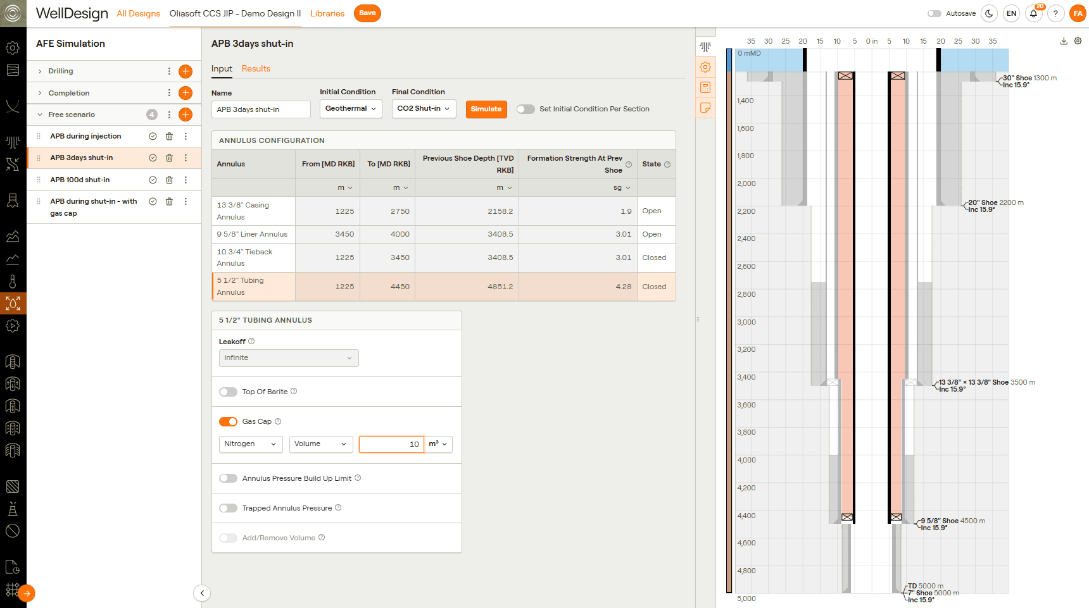Add a new Drilling simulation

(x=186, y=71)
